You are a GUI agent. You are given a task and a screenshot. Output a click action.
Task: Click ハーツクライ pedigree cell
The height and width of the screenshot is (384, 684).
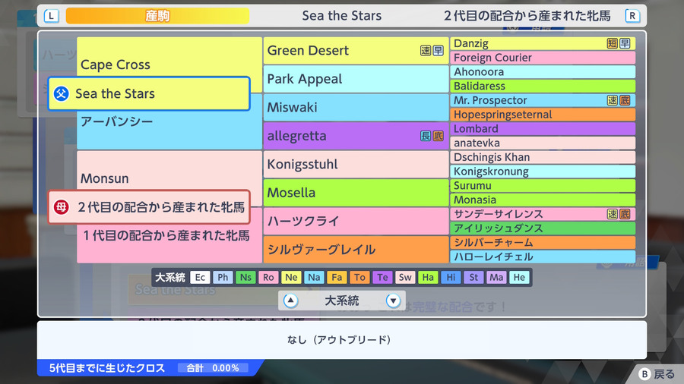pos(356,221)
